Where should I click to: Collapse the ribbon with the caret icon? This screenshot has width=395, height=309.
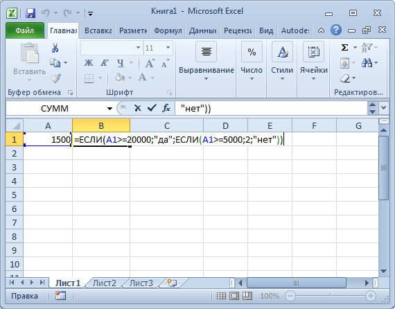tap(321, 30)
